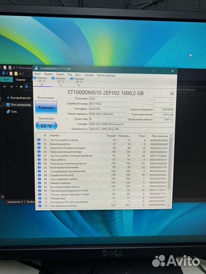Click the status icon of attribute 09
Screen dimensions: 206x274
tap(39, 159)
